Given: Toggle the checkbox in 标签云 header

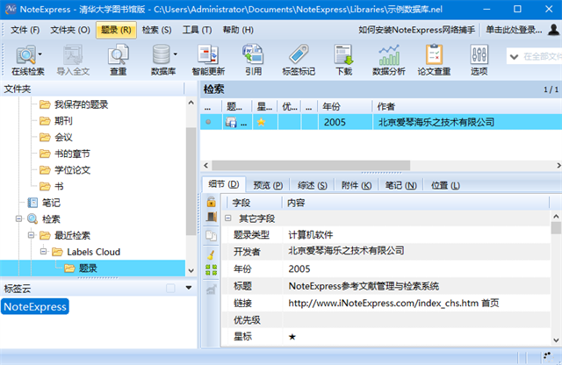Looking at the screenshot, I should (x=170, y=288).
